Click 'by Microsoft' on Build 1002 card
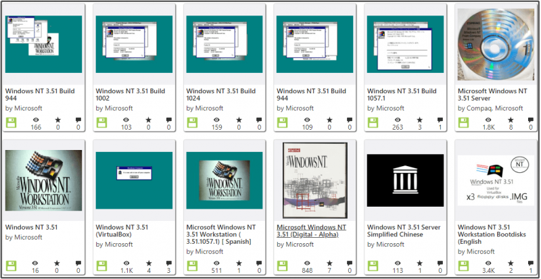Image resolution: width=541 pixels, height=279 pixels. [x=114, y=108]
